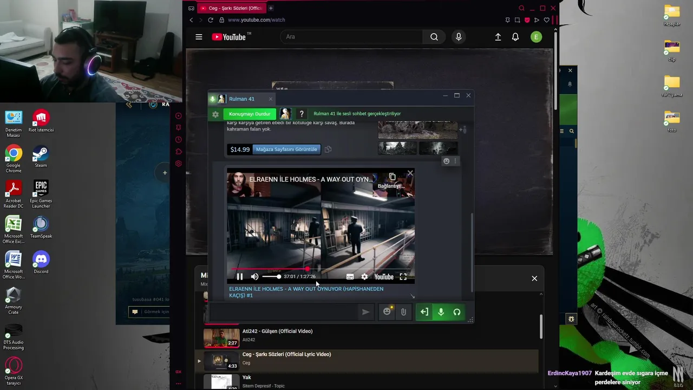Click the YouTube playlist scrollbar

click(541, 327)
